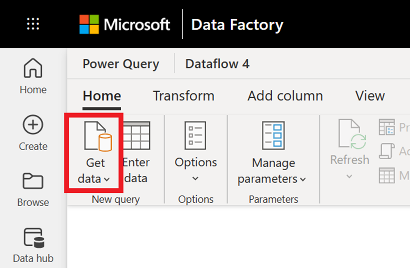Switch to the View ribbon tab
Viewport: 410px width, 268px height.
[370, 96]
